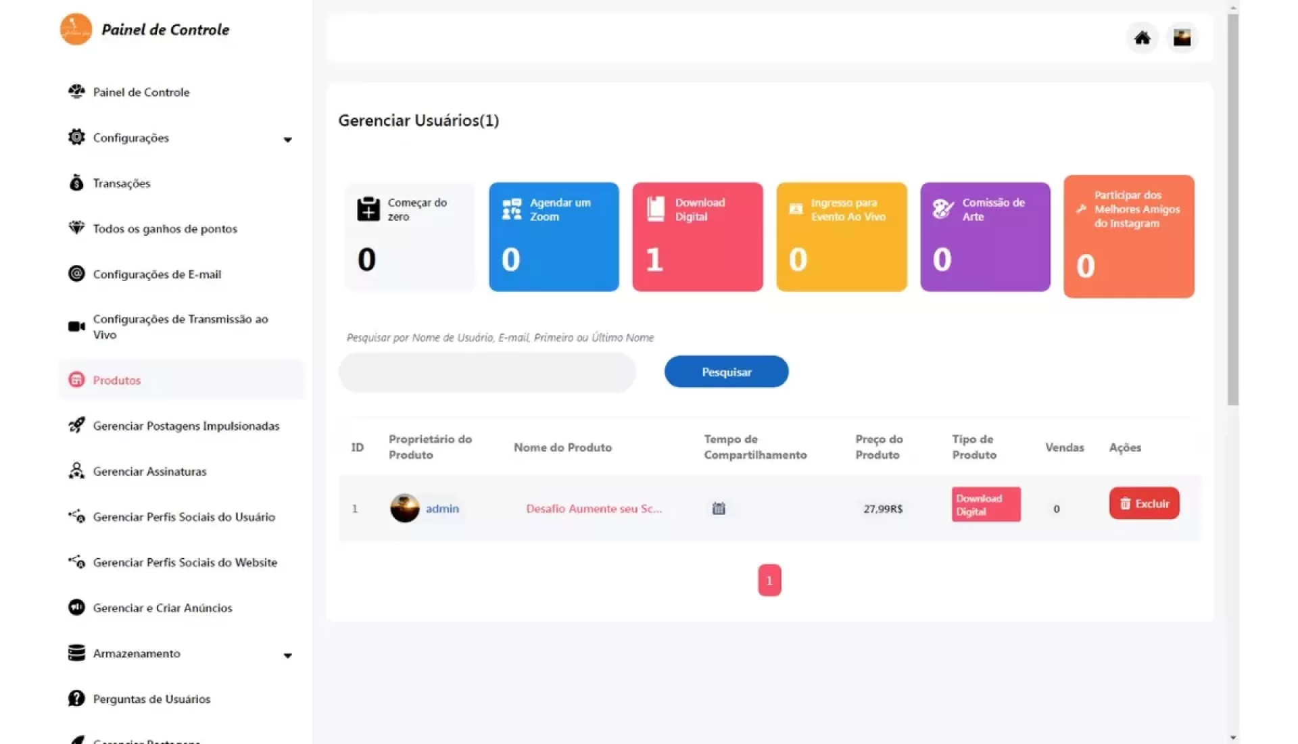Click the rocket icon for Postagens Impulsionadas
1298x744 pixels.
(76, 425)
